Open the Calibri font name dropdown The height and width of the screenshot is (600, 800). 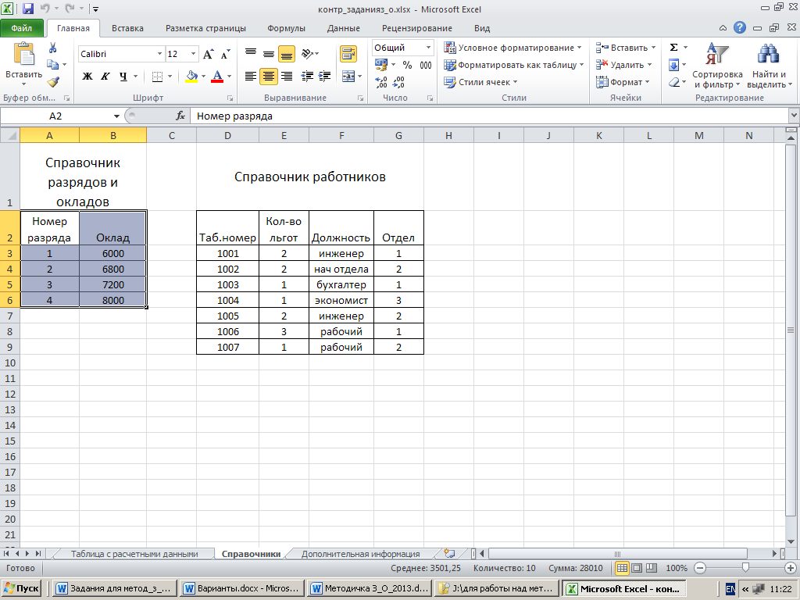pos(159,54)
